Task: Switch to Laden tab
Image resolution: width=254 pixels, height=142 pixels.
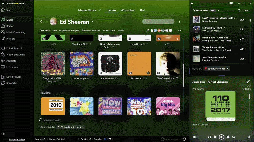Action: (112, 10)
